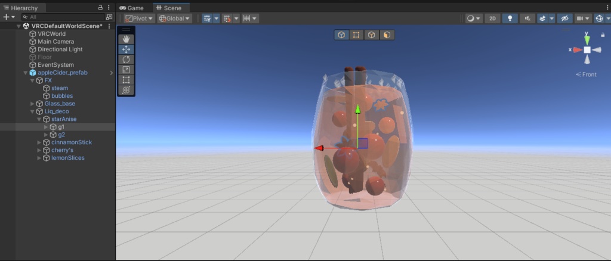
Task: Open the grid visibility dropdown arrow
Action: [216, 18]
